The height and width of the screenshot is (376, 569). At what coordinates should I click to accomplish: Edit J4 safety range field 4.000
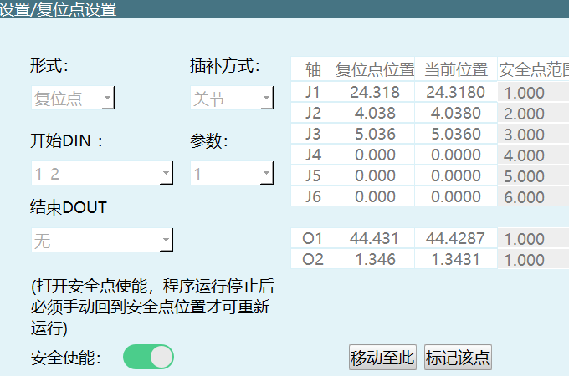point(533,155)
